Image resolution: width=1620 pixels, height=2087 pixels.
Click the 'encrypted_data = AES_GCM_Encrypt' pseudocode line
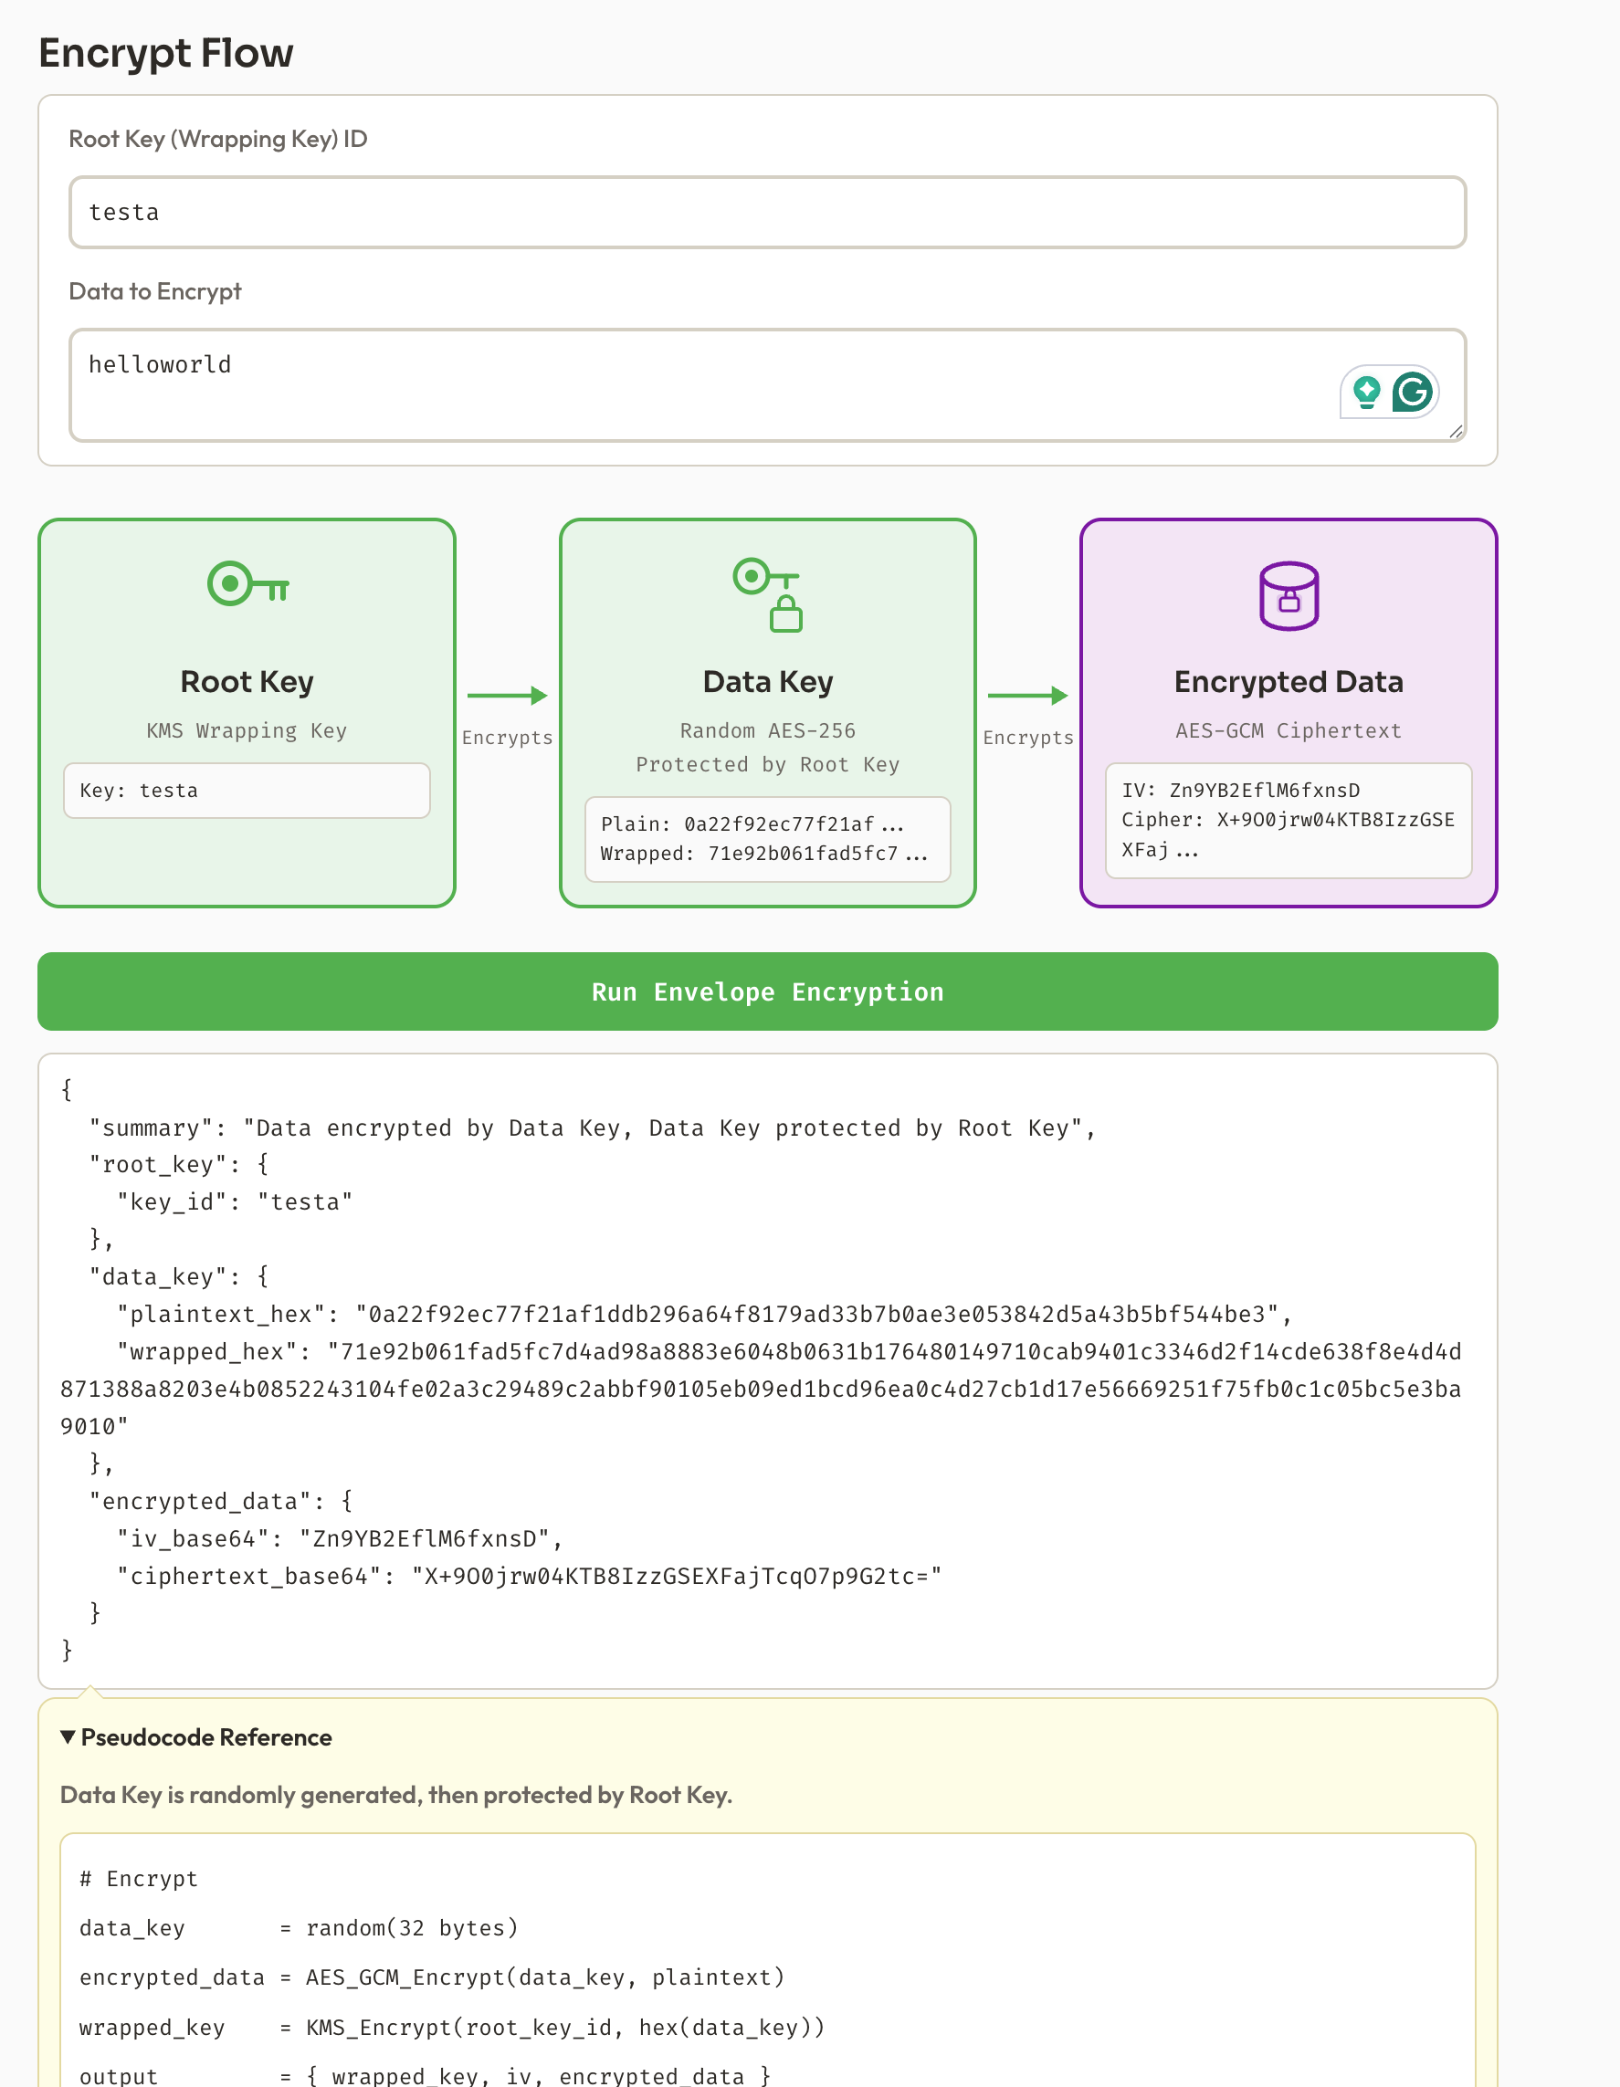pyautogui.click(x=432, y=1977)
